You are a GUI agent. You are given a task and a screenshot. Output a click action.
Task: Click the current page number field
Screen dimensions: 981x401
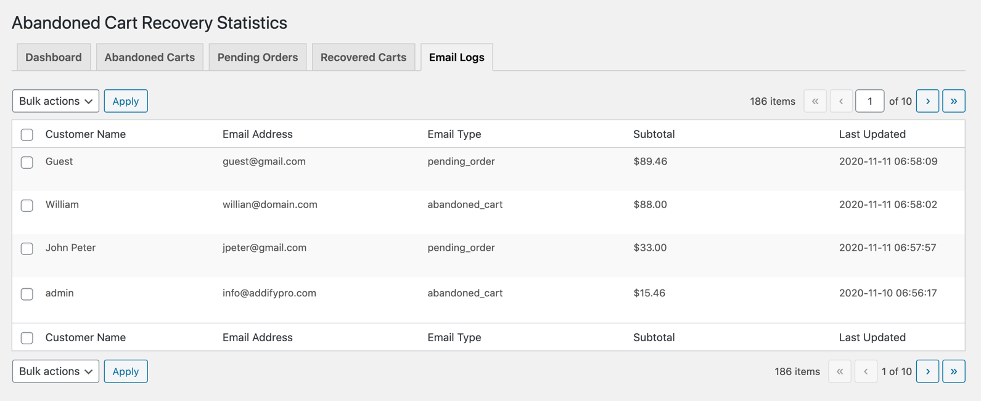click(x=869, y=101)
